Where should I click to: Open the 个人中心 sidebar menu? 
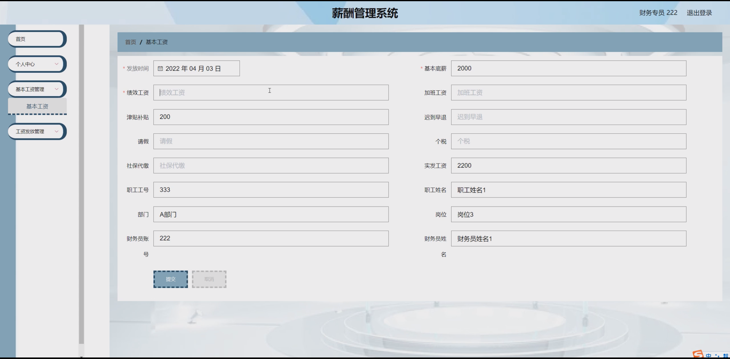37,64
